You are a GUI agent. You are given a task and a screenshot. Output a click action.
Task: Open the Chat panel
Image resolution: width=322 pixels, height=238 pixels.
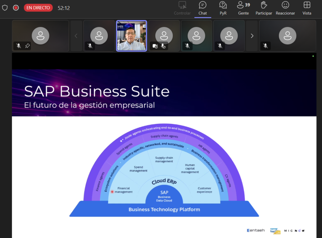point(203,8)
